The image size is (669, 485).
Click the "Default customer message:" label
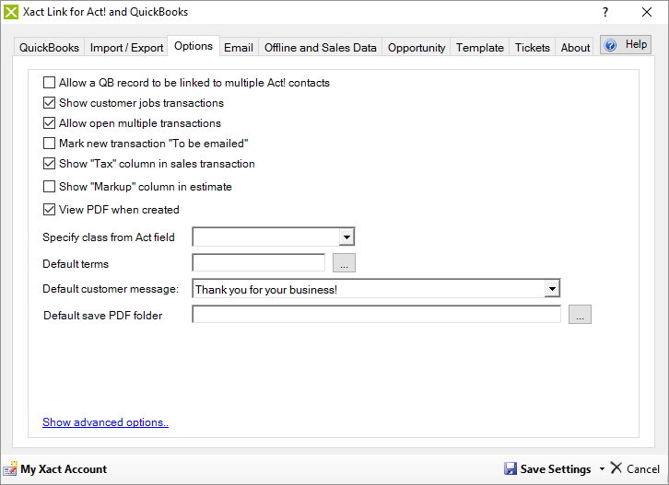tap(111, 289)
